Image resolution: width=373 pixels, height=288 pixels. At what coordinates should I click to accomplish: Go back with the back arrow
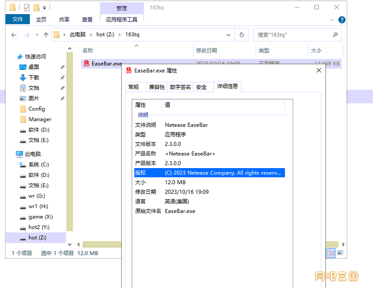[x=14, y=35]
